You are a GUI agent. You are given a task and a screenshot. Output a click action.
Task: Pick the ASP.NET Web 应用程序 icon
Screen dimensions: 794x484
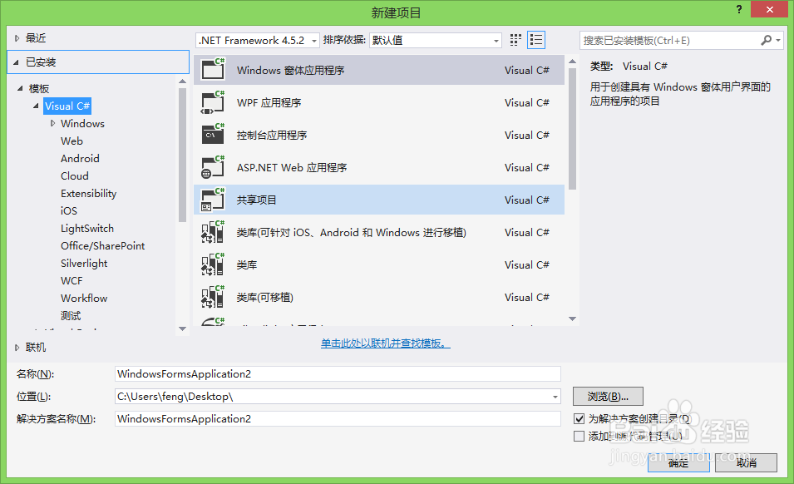click(213, 167)
